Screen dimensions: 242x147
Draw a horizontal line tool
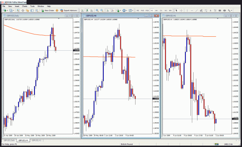pyautogui.click(x=192, y=10)
